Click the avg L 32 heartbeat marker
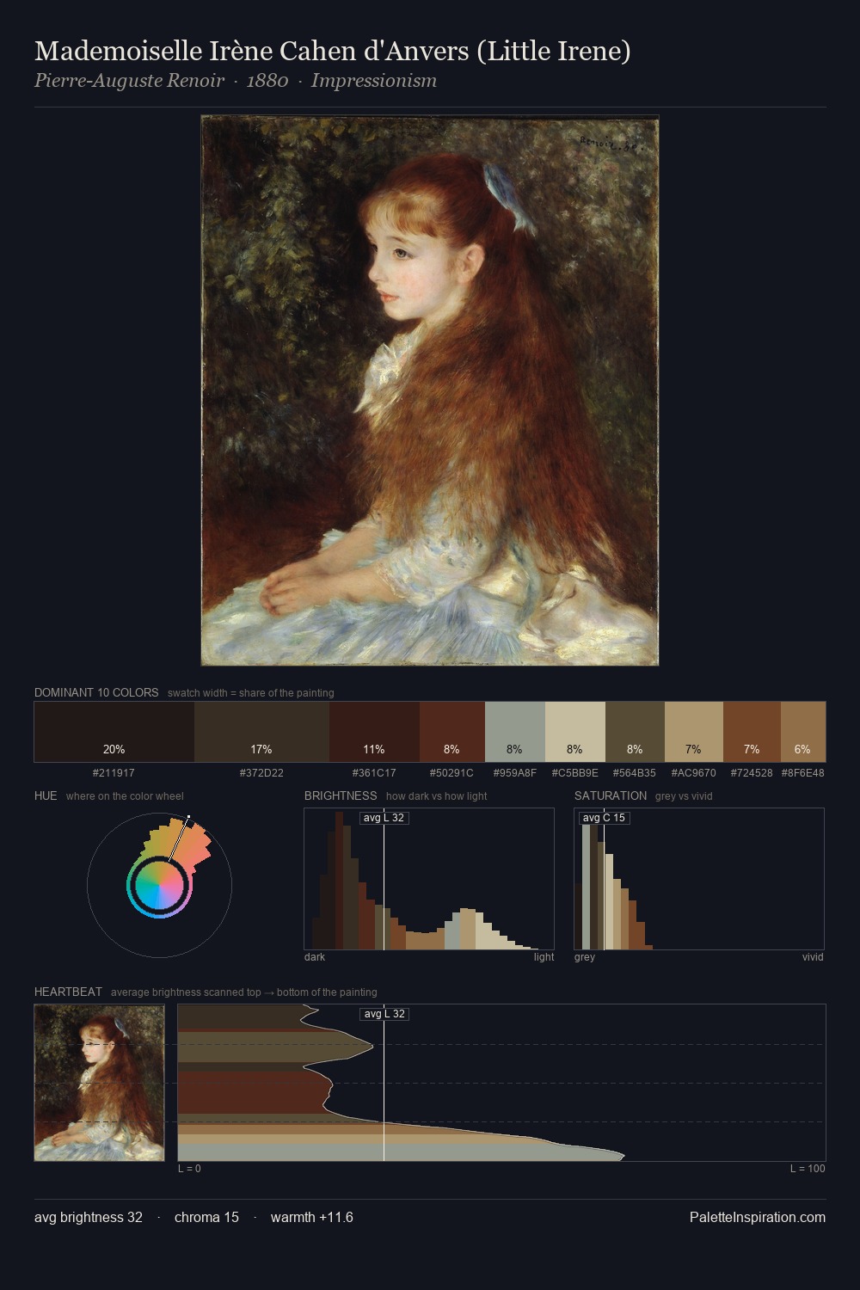The image size is (860, 1290). [384, 1014]
